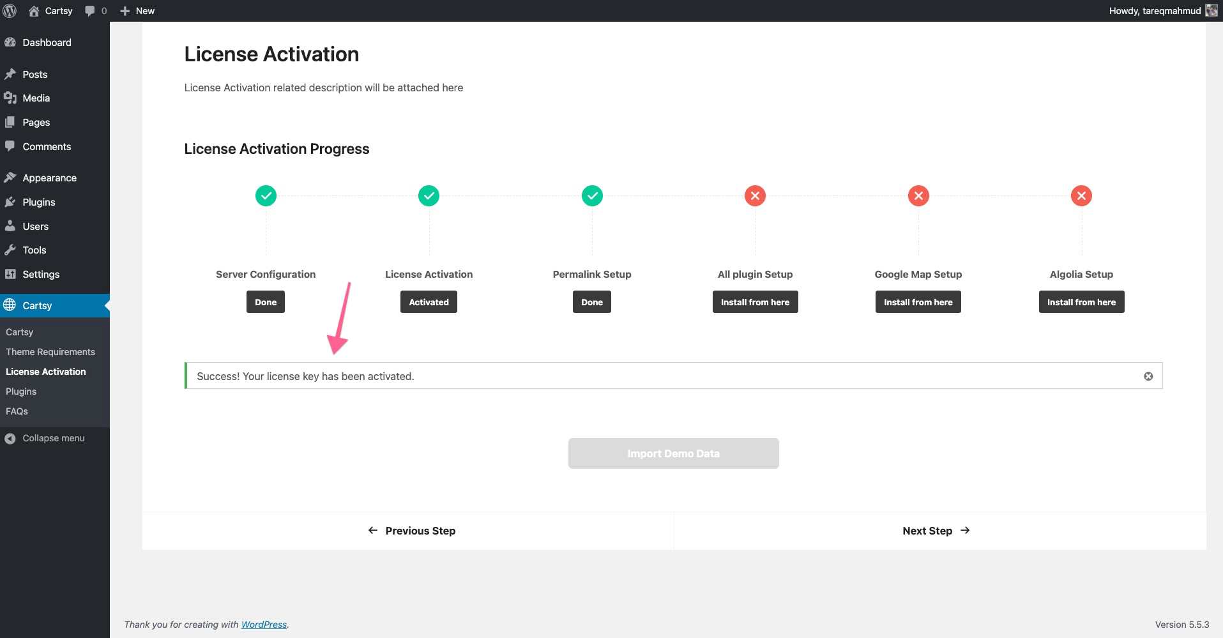
Task: Click the Google Map Setup label
Action: [x=918, y=274]
